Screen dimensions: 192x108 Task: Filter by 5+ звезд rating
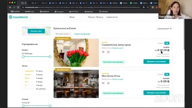pyautogui.click(x=34, y=71)
